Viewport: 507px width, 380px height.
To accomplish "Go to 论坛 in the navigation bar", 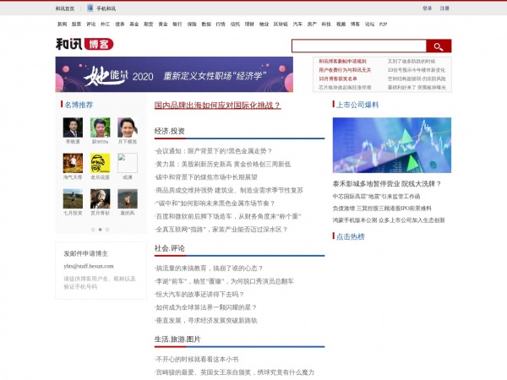I will (369, 24).
